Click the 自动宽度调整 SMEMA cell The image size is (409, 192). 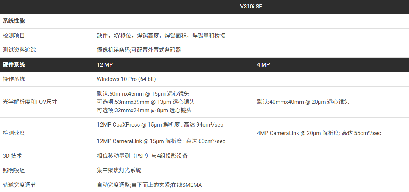149,185
